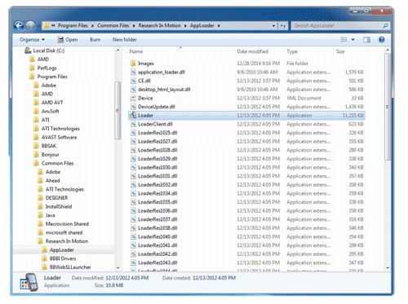Select Local Disk (C:) in tree
This screenshot has height=304, width=408.
pos(44,51)
